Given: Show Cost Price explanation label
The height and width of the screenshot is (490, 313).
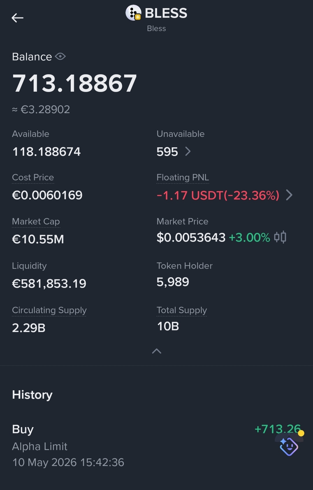Looking at the screenshot, I should [33, 177].
